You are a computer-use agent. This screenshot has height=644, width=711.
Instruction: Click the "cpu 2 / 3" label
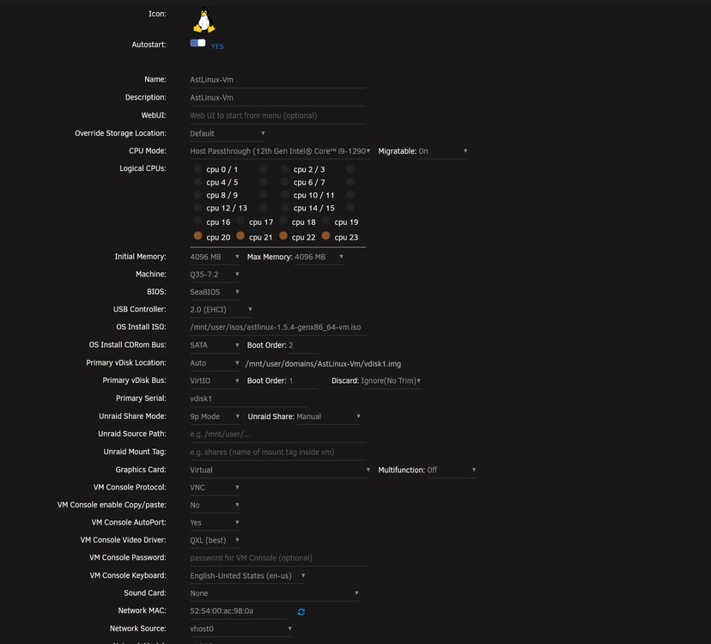coord(309,170)
